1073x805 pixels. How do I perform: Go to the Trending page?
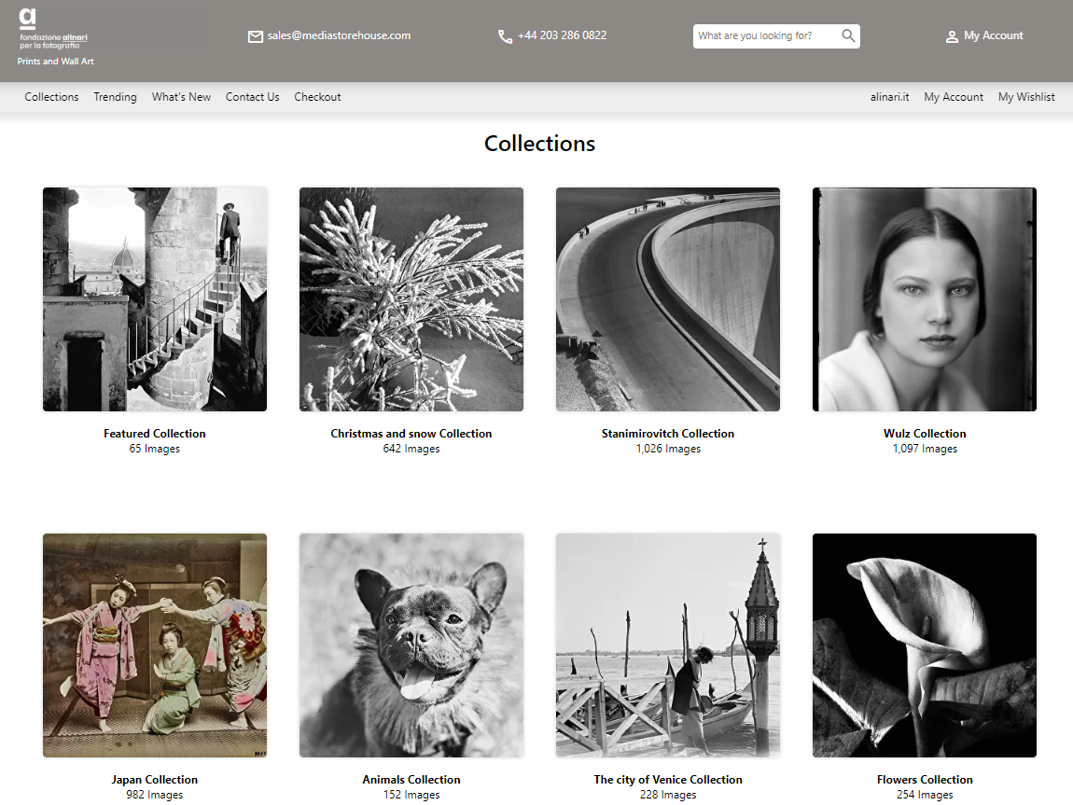(115, 97)
